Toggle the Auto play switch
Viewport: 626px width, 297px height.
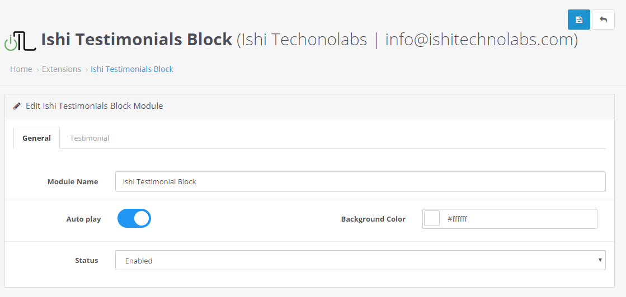134,218
